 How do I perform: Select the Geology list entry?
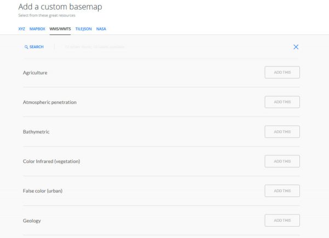click(32, 220)
